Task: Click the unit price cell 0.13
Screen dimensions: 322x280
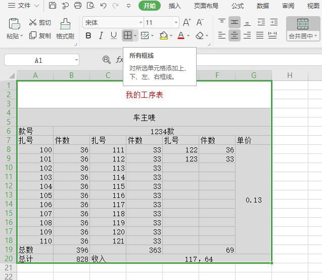Action: (x=253, y=199)
